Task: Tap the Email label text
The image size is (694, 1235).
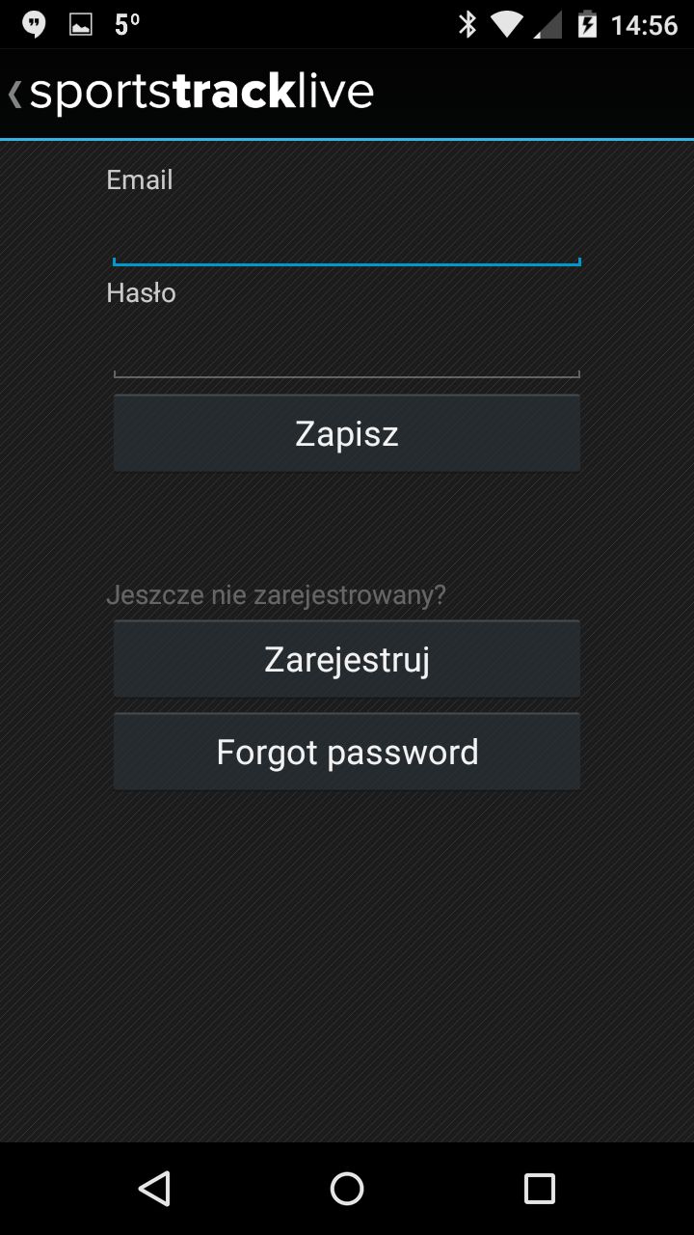Action: click(x=140, y=180)
